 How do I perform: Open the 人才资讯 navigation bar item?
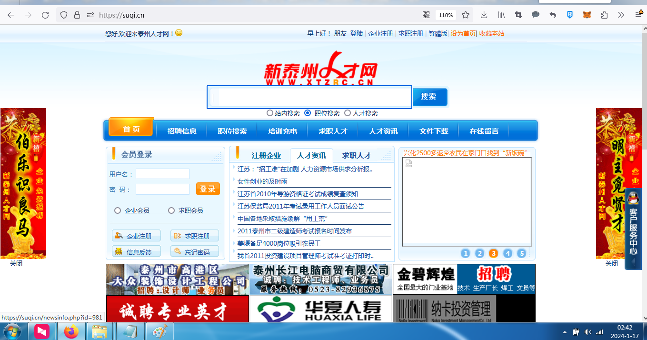pos(383,131)
